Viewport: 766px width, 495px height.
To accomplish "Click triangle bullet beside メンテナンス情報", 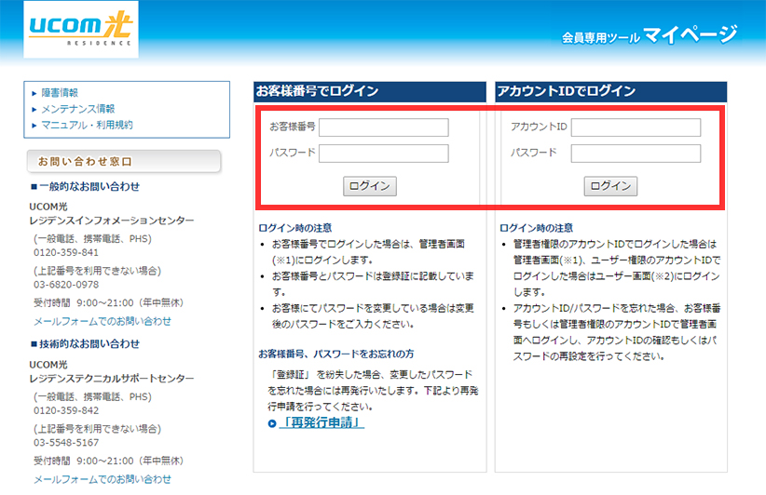I will [34, 109].
